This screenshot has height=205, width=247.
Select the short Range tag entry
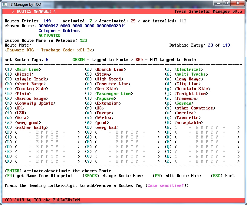pos(25,84)
